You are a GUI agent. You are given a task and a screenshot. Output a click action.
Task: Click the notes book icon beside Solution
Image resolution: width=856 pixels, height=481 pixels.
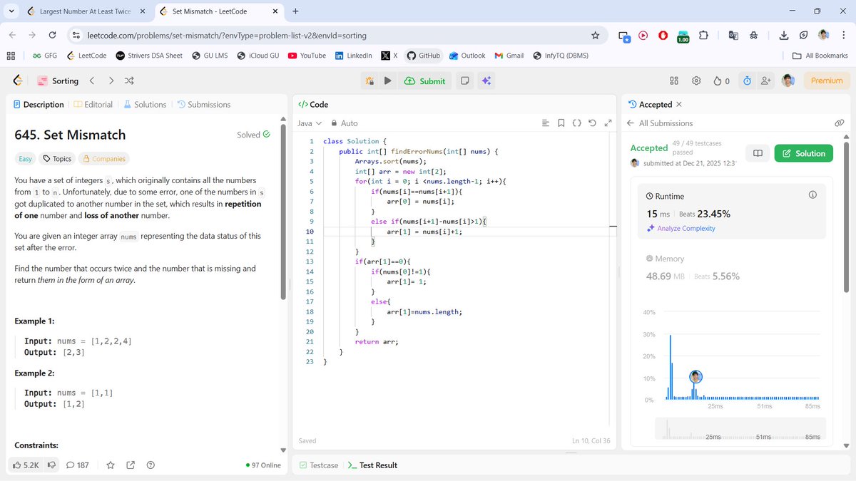(x=758, y=153)
